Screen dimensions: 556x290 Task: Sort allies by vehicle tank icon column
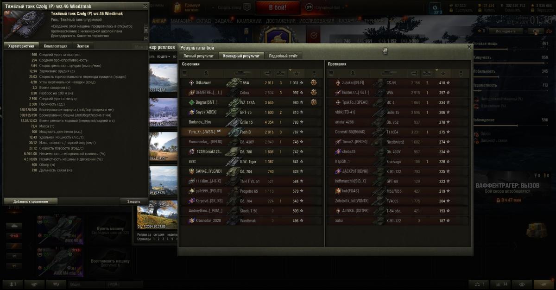click(242, 73)
